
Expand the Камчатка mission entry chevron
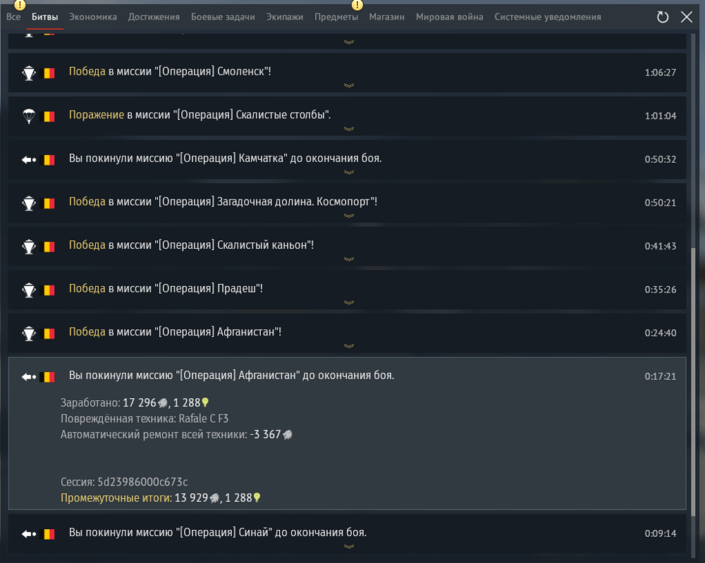pyautogui.click(x=348, y=173)
